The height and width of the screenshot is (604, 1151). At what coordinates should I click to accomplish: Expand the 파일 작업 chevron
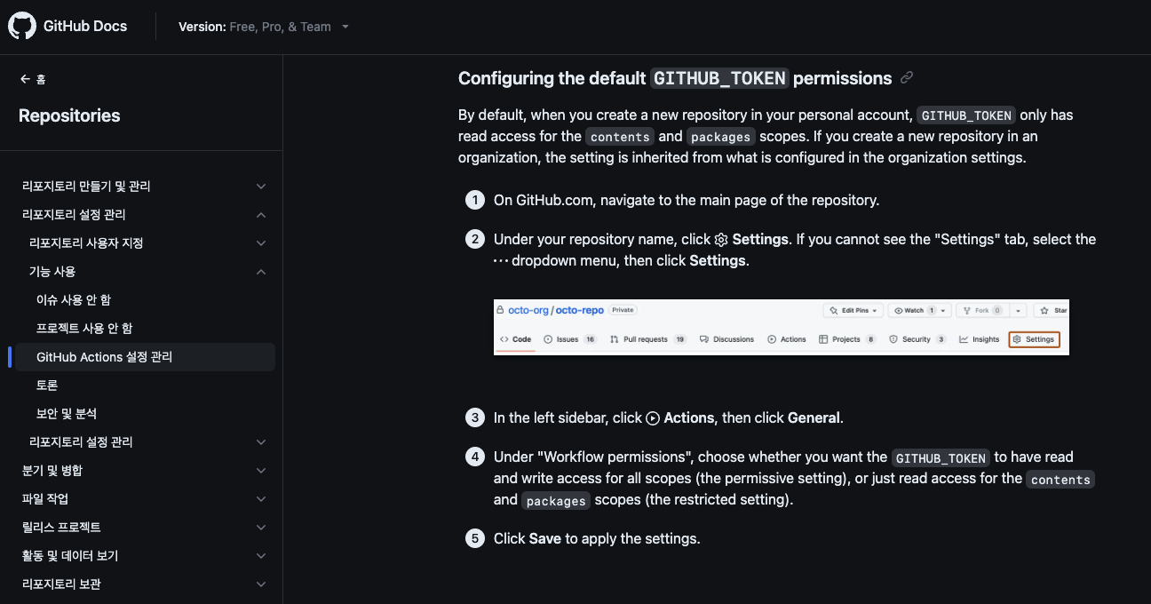[261, 499]
